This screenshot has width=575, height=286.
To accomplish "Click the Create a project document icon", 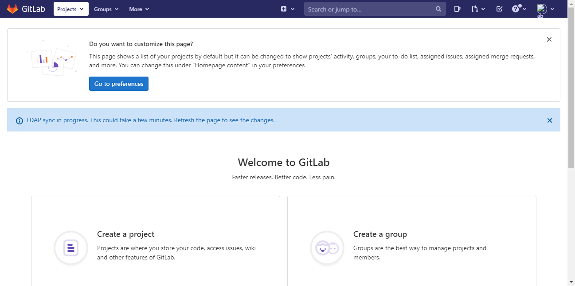I will (70, 248).
